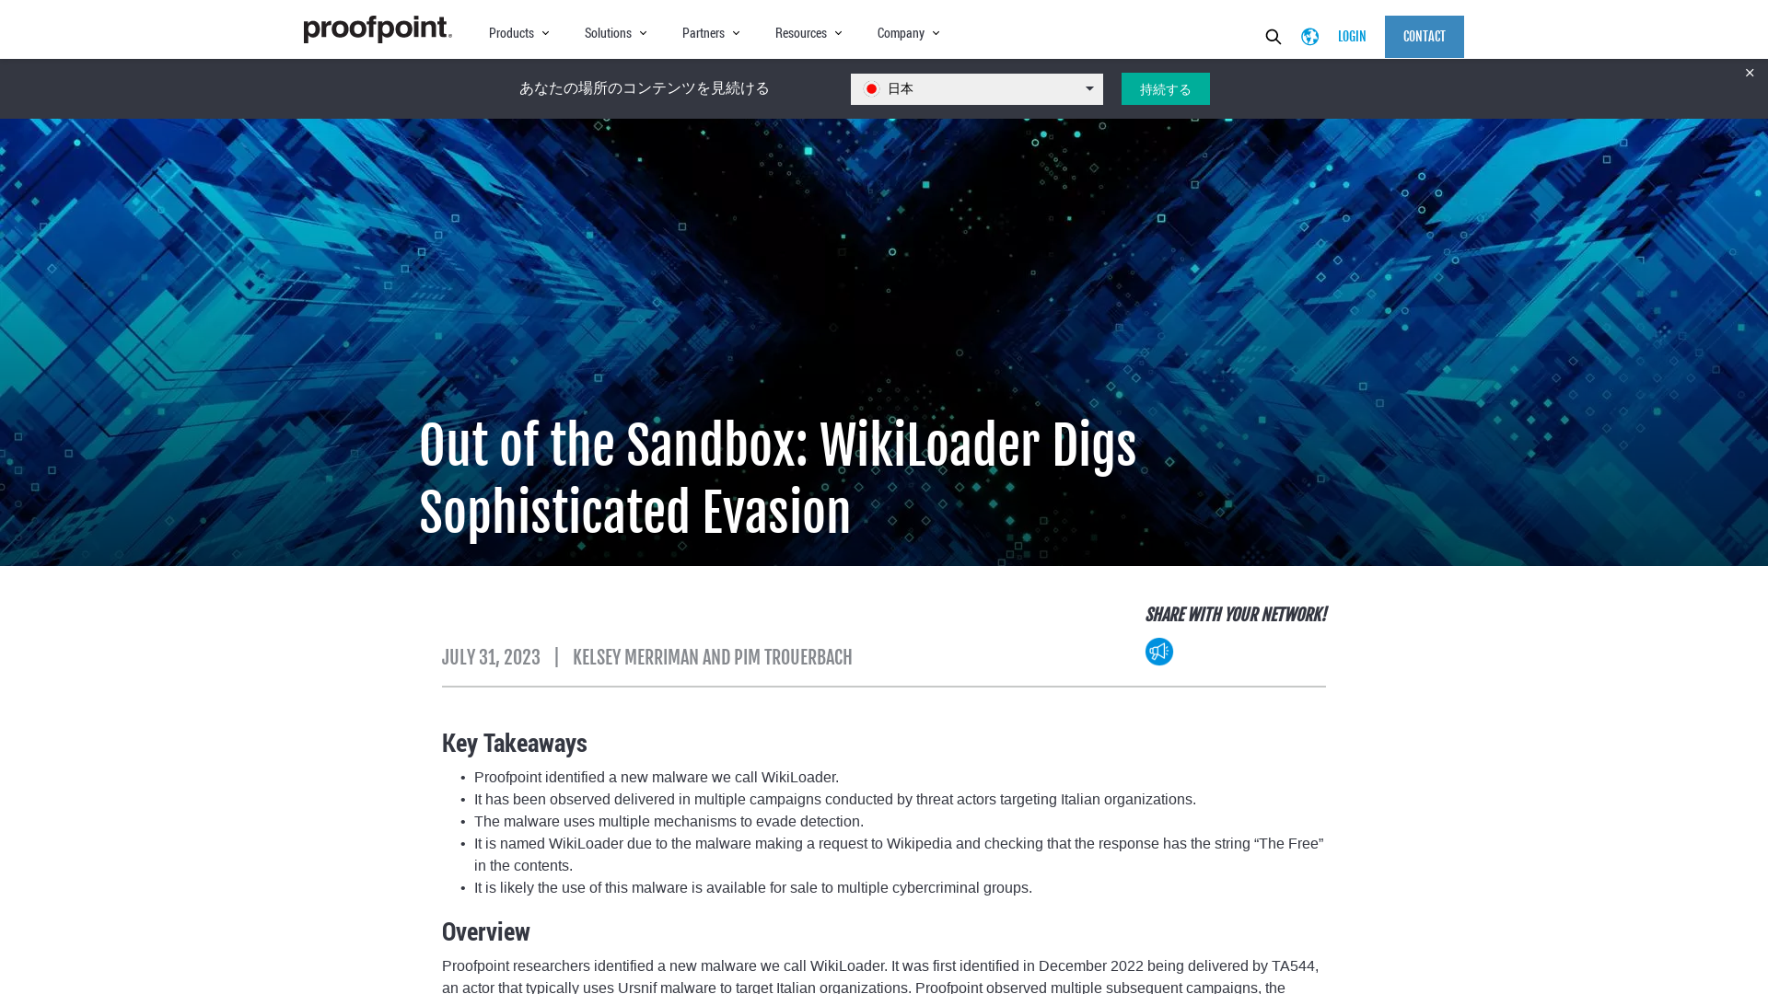Image resolution: width=1768 pixels, height=994 pixels.
Task: Click the search magnifier icon
Action: tap(1273, 37)
